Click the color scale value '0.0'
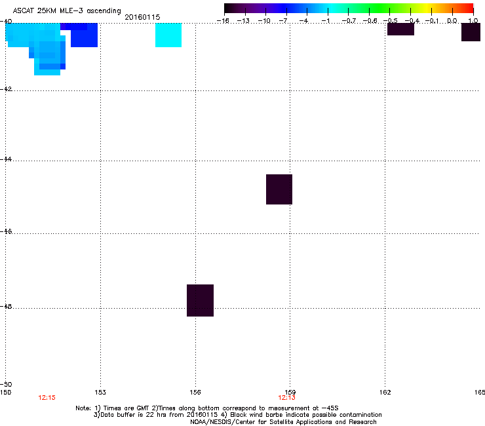Image resolution: width=485 pixels, height=426 pixels. coord(452,21)
